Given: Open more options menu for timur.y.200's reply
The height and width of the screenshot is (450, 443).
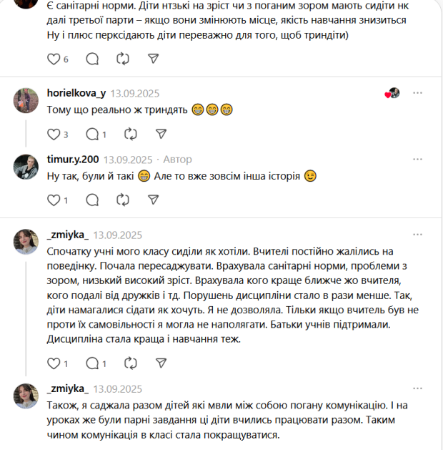Looking at the screenshot, I should (x=417, y=159).
